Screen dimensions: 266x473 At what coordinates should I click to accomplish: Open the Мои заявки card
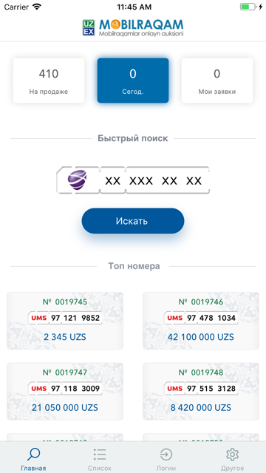216,81
